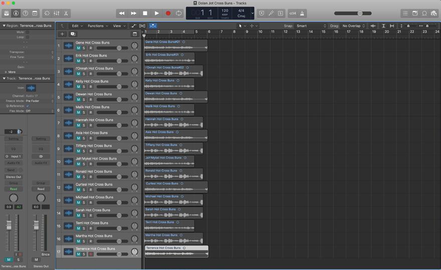Image resolution: width=441 pixels, height=270 pixels.
Task: Open the Drag No Overlap dropdown
Action: (353, 26)
